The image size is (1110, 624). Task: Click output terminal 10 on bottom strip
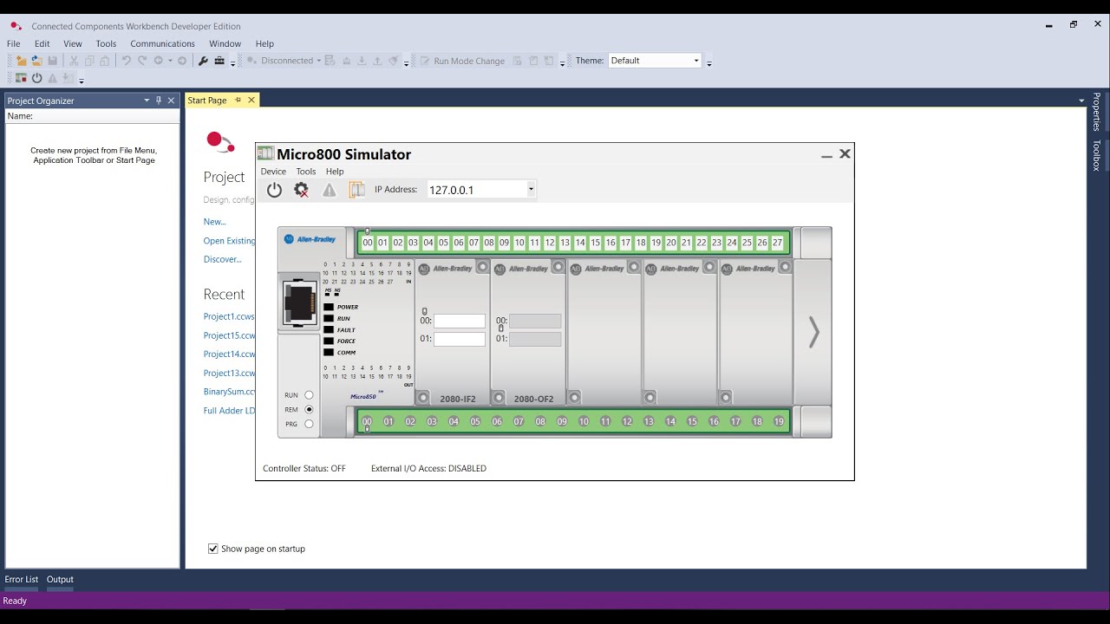(584, 422)
